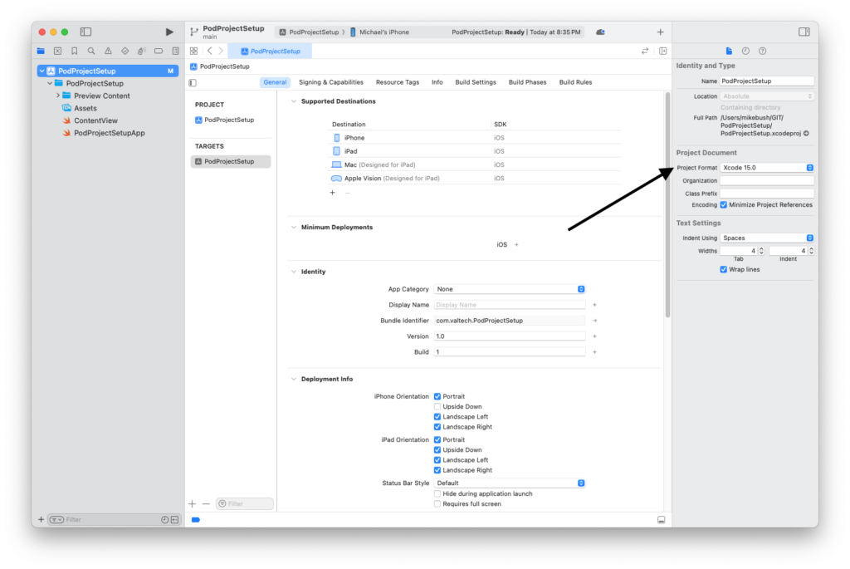Screen dimensions: 850x569
Task: Toggle the right inspector panel icon
Action: click(804, 32)
